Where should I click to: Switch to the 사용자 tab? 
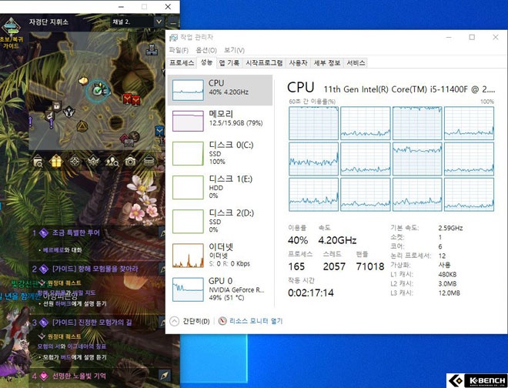[x=298, y=63]
